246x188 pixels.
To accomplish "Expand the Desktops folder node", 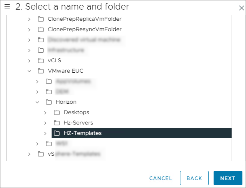I will [x=45, y=112].
